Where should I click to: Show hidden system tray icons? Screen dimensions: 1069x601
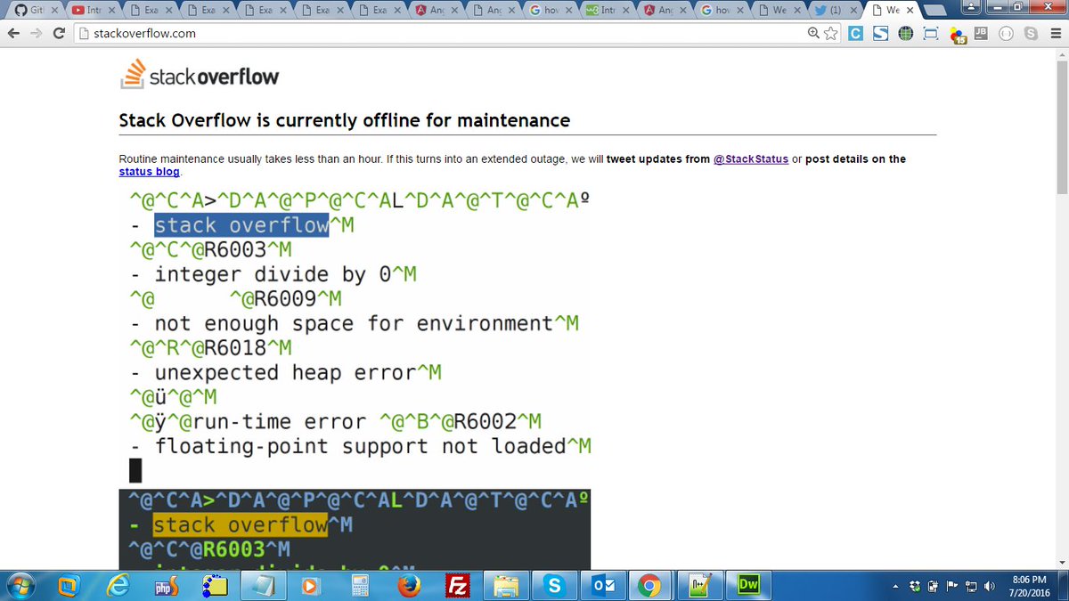click(x=895, y=587)
